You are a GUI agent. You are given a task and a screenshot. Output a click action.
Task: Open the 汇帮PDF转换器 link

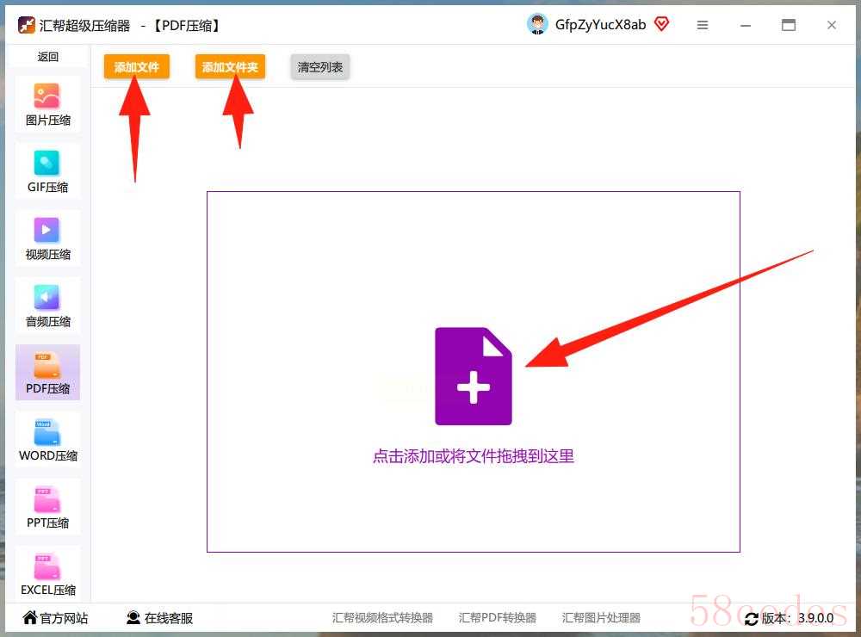pyautogui.click(x=498, y=618)
